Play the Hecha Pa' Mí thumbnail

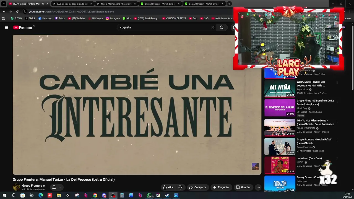(x=280, y=146)
